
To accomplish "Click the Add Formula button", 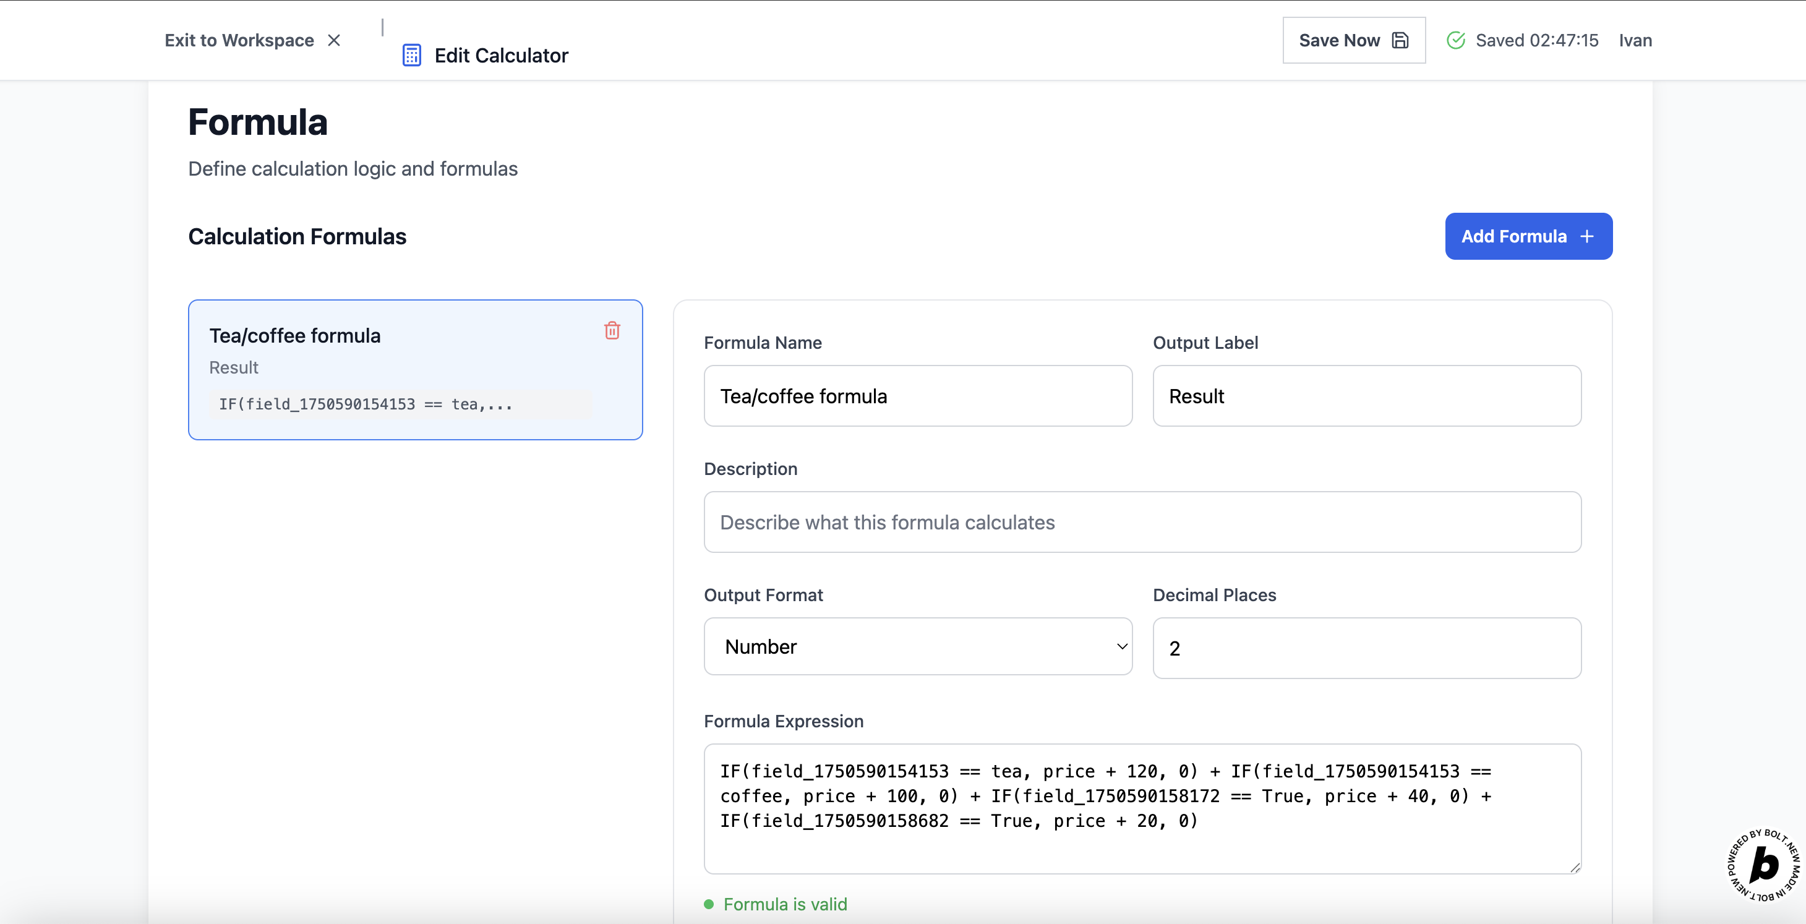I will click(1528, 236).
